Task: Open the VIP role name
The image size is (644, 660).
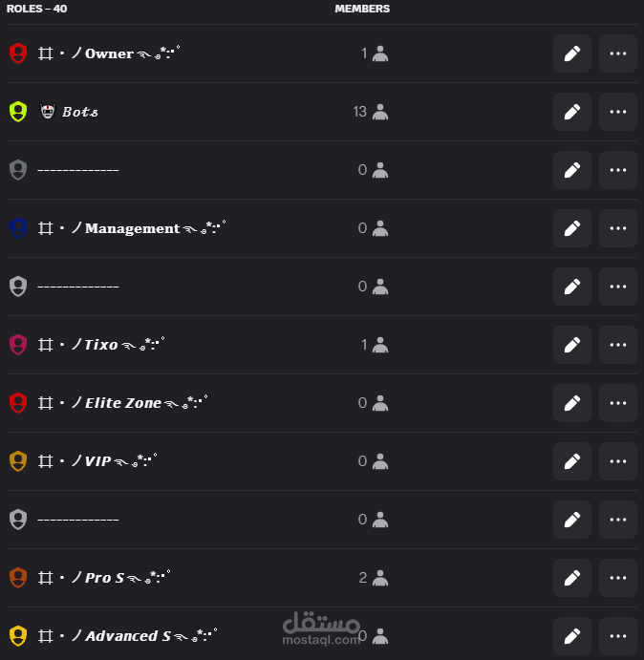Action: [x=97, y=461]
